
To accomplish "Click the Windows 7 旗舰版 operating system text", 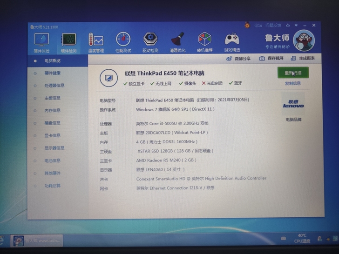I will pyautogui.click(x=175, y=109).
